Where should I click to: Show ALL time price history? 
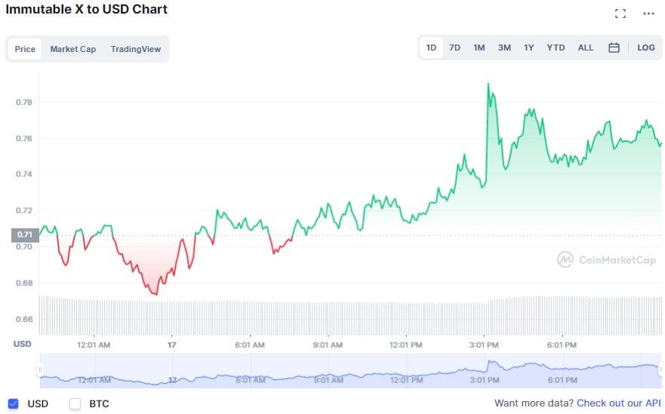click(586, 48)
